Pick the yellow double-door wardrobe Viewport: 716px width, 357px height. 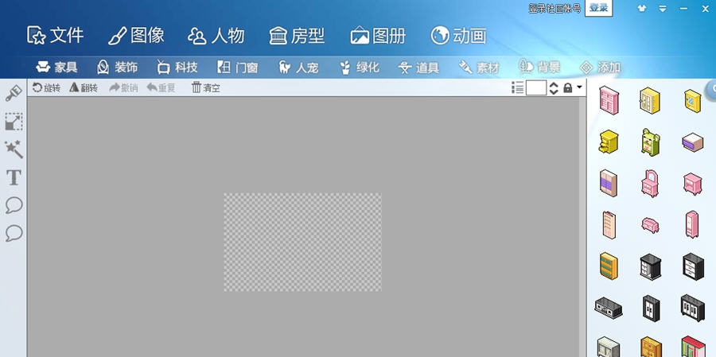(x=649, y=100)
